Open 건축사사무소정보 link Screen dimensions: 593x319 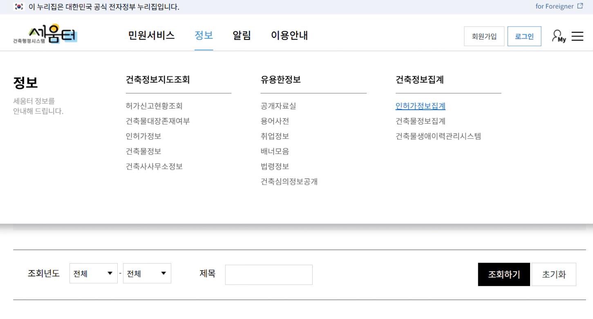[154, 166]
